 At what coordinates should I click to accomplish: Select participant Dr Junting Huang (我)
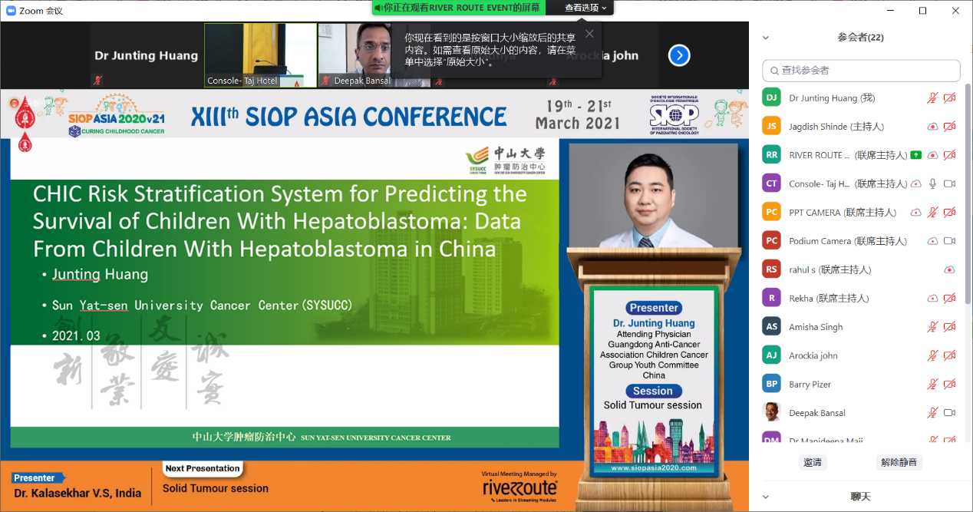(x=859, y=97)
